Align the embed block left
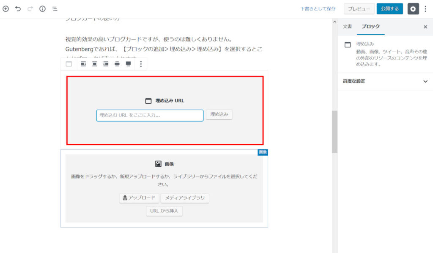Image resolution: width=433 pixels, height=253 pixels. (83, 64)
